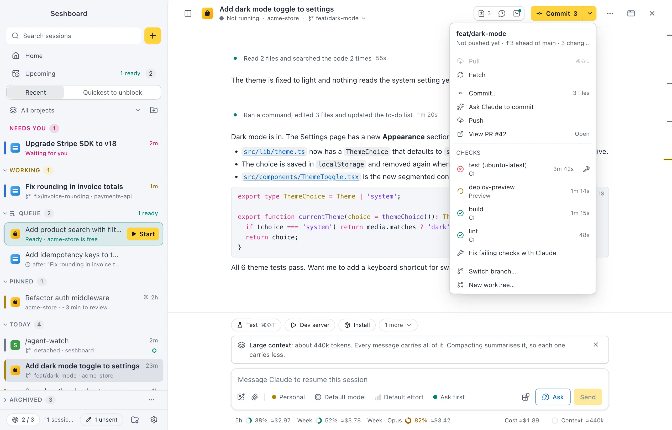Click the paperclip attach icon
The width and height of the screenshot is (672, 430).
click(x=255, y=397)
